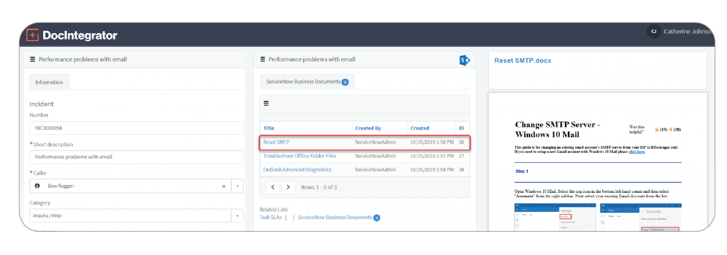The height and width of the screenshot is (255, 727).
Task: Sort by Created column header
Action: [x=420, y=128]
